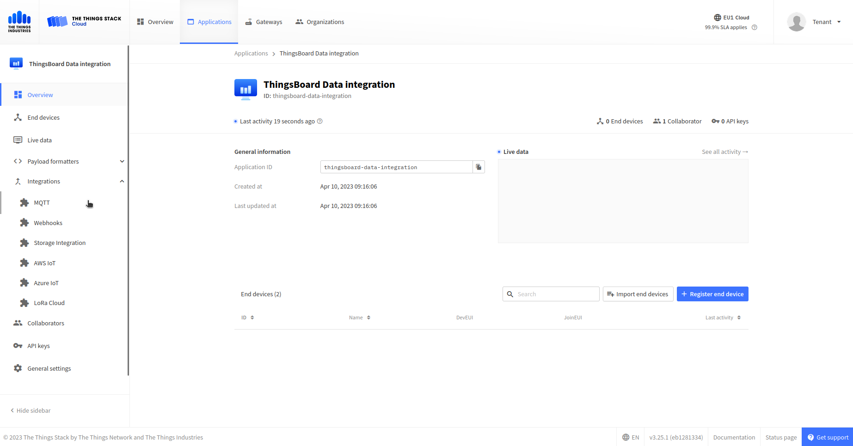The height and width of the screenshot is (446, 853).
Task: Open the LoRa Cloud integration
Action: 49,303
